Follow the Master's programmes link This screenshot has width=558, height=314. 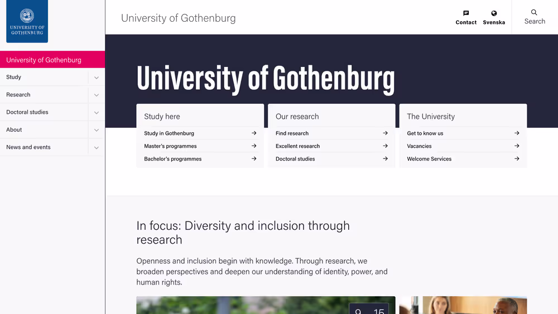click(170, 146)
